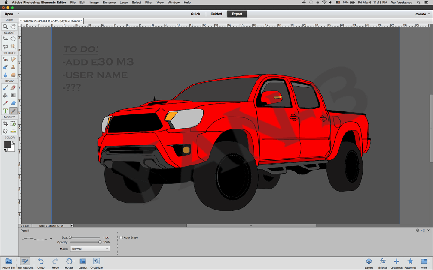Toggle the Photo Bin
This screenshot has height=270, width=433.
(x=9, y=263)
